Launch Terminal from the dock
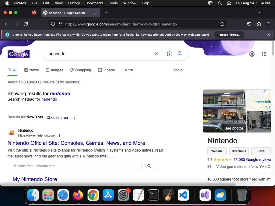275x206 pixels. pos(153,195)
